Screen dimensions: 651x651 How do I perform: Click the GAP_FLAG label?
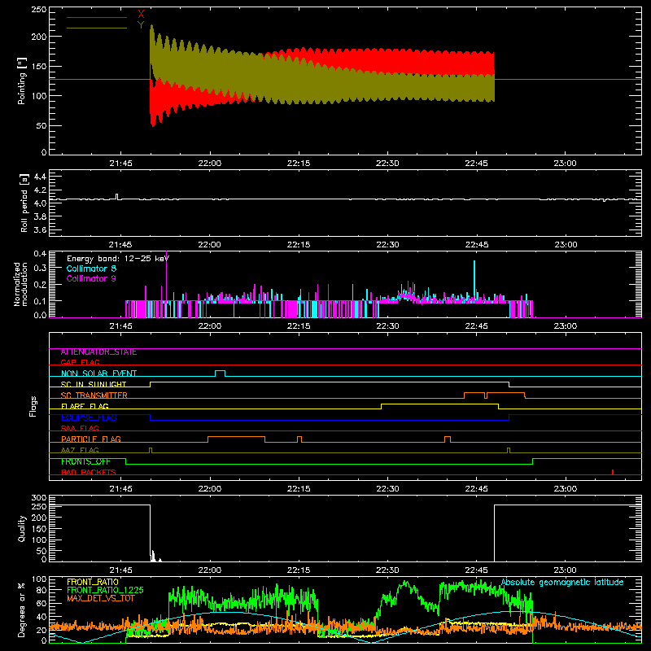80,362
